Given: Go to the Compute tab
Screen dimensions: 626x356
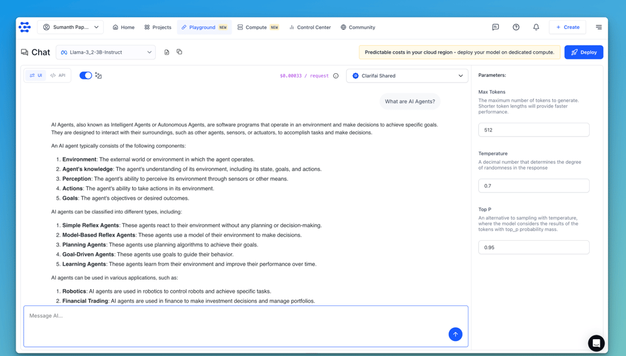Looking at the screenshot, I should tap(257, 28).
